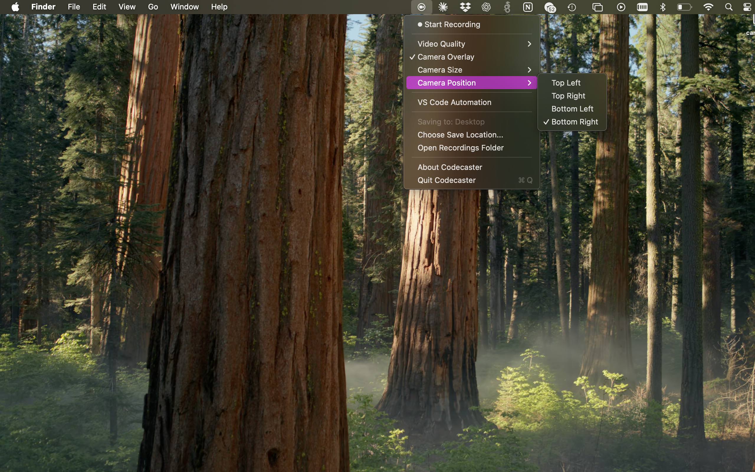755x472 pixels.
Task: Click the Codecaster camera icon in menu bar
Action: (421, 7)
